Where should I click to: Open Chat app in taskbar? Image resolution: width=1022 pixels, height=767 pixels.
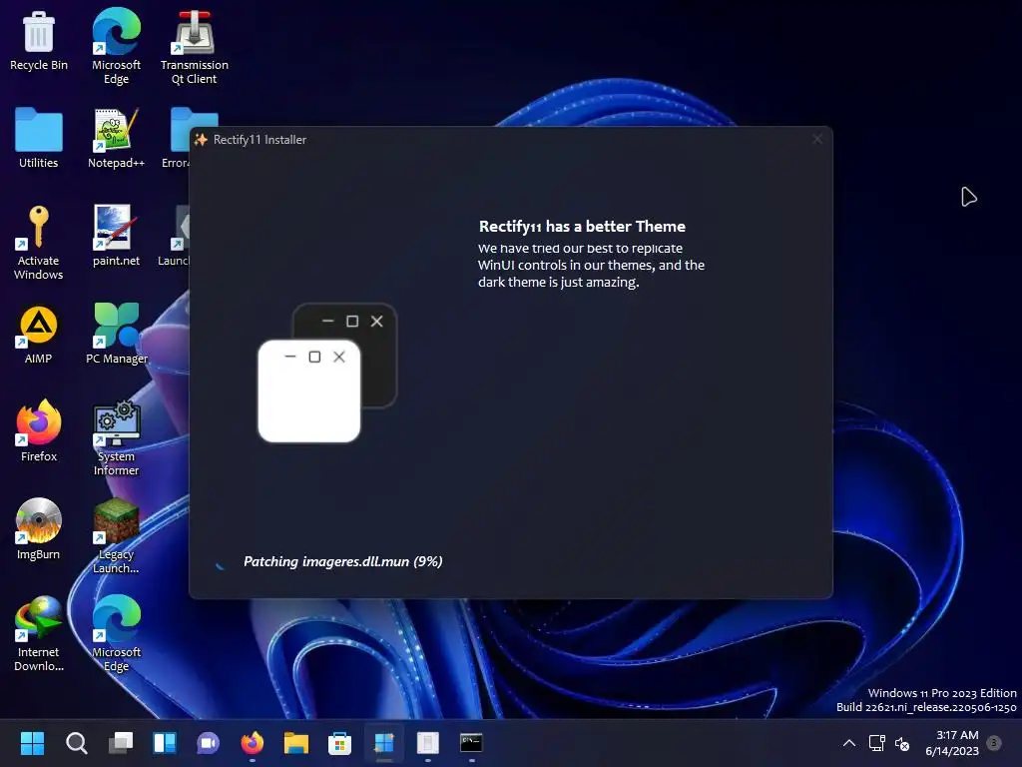tap(208, 743)
